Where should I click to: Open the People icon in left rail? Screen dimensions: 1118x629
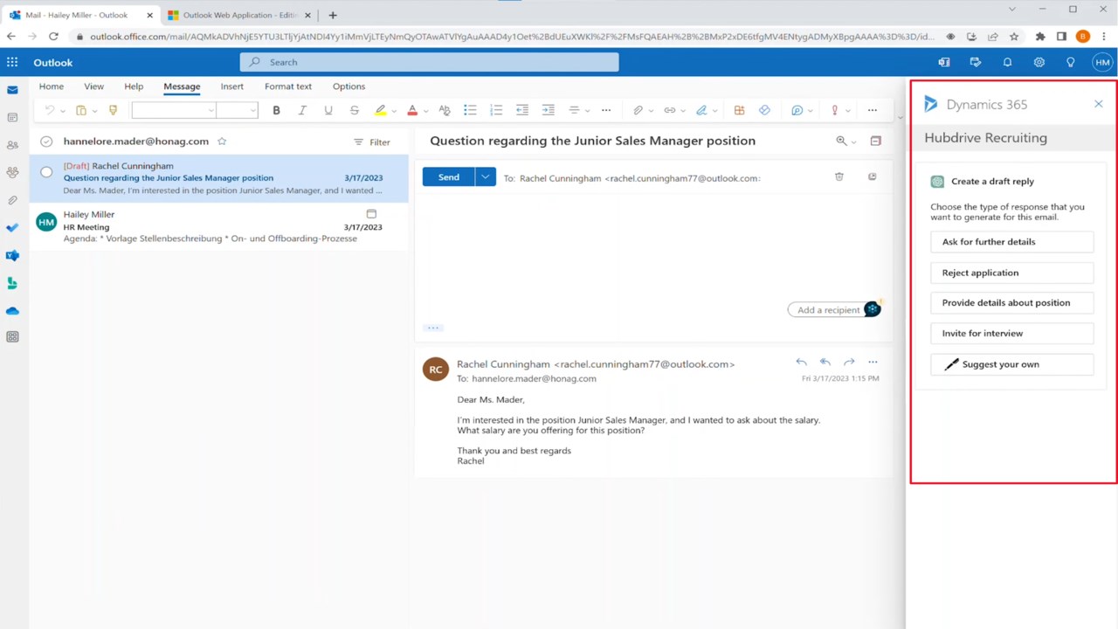pyautogui.click(x=12, y=145)
